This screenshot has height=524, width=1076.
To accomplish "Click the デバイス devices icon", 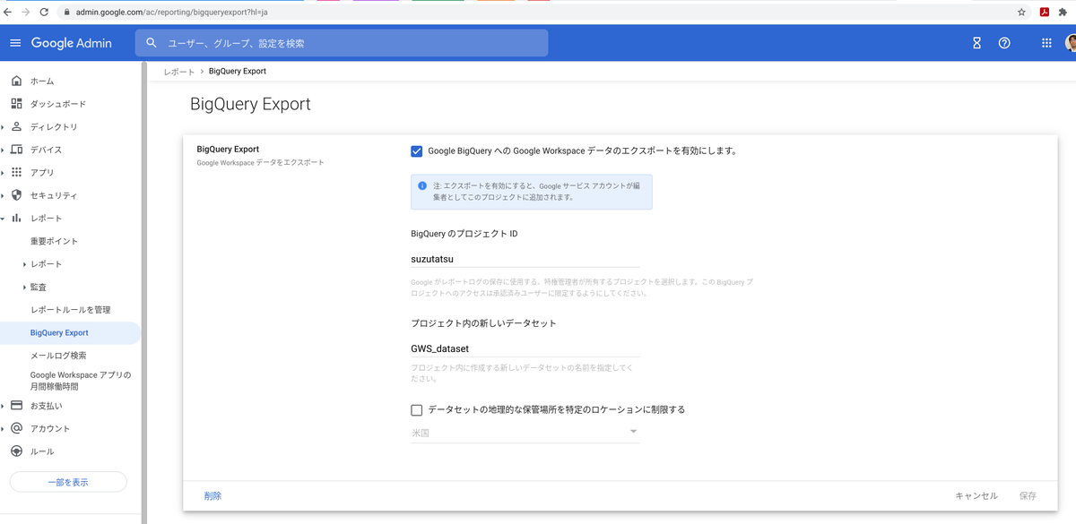I will [x=16, y=150].
